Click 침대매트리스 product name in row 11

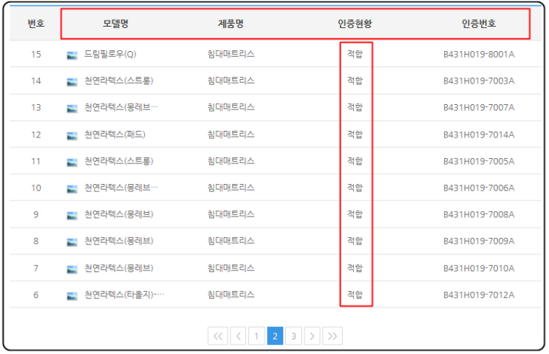click(x=231, y=161)
